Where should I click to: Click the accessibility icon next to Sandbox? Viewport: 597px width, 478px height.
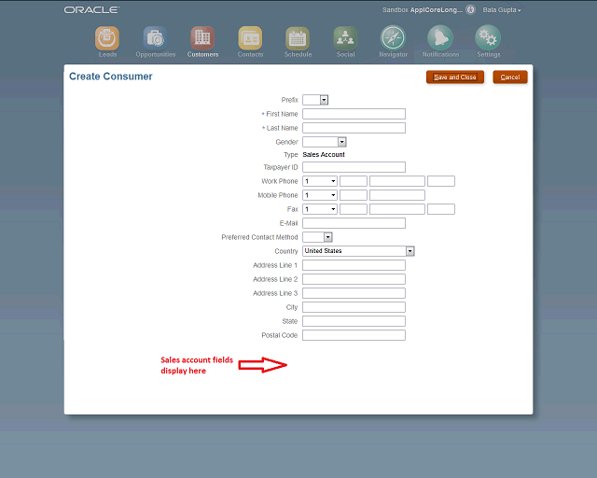(x=470, y=10)
